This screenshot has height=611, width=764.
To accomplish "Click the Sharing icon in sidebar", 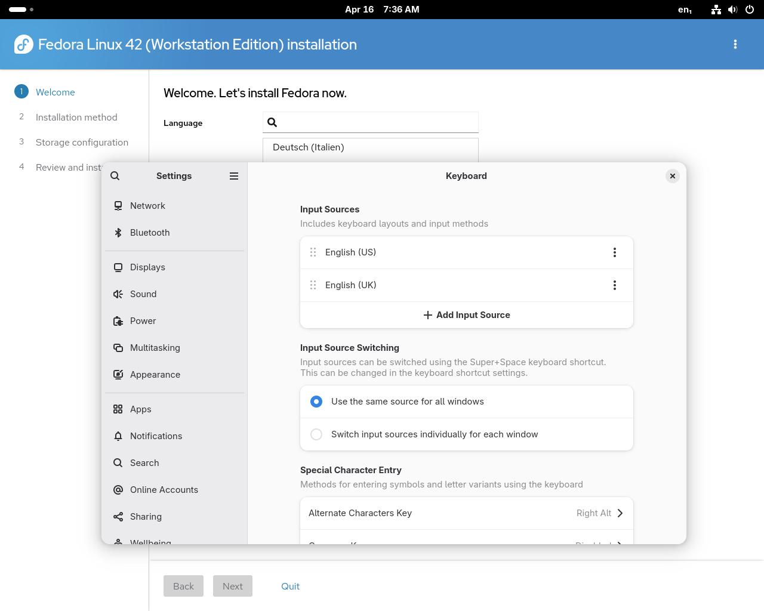I will pyautogui.click(x=118, y=517).
